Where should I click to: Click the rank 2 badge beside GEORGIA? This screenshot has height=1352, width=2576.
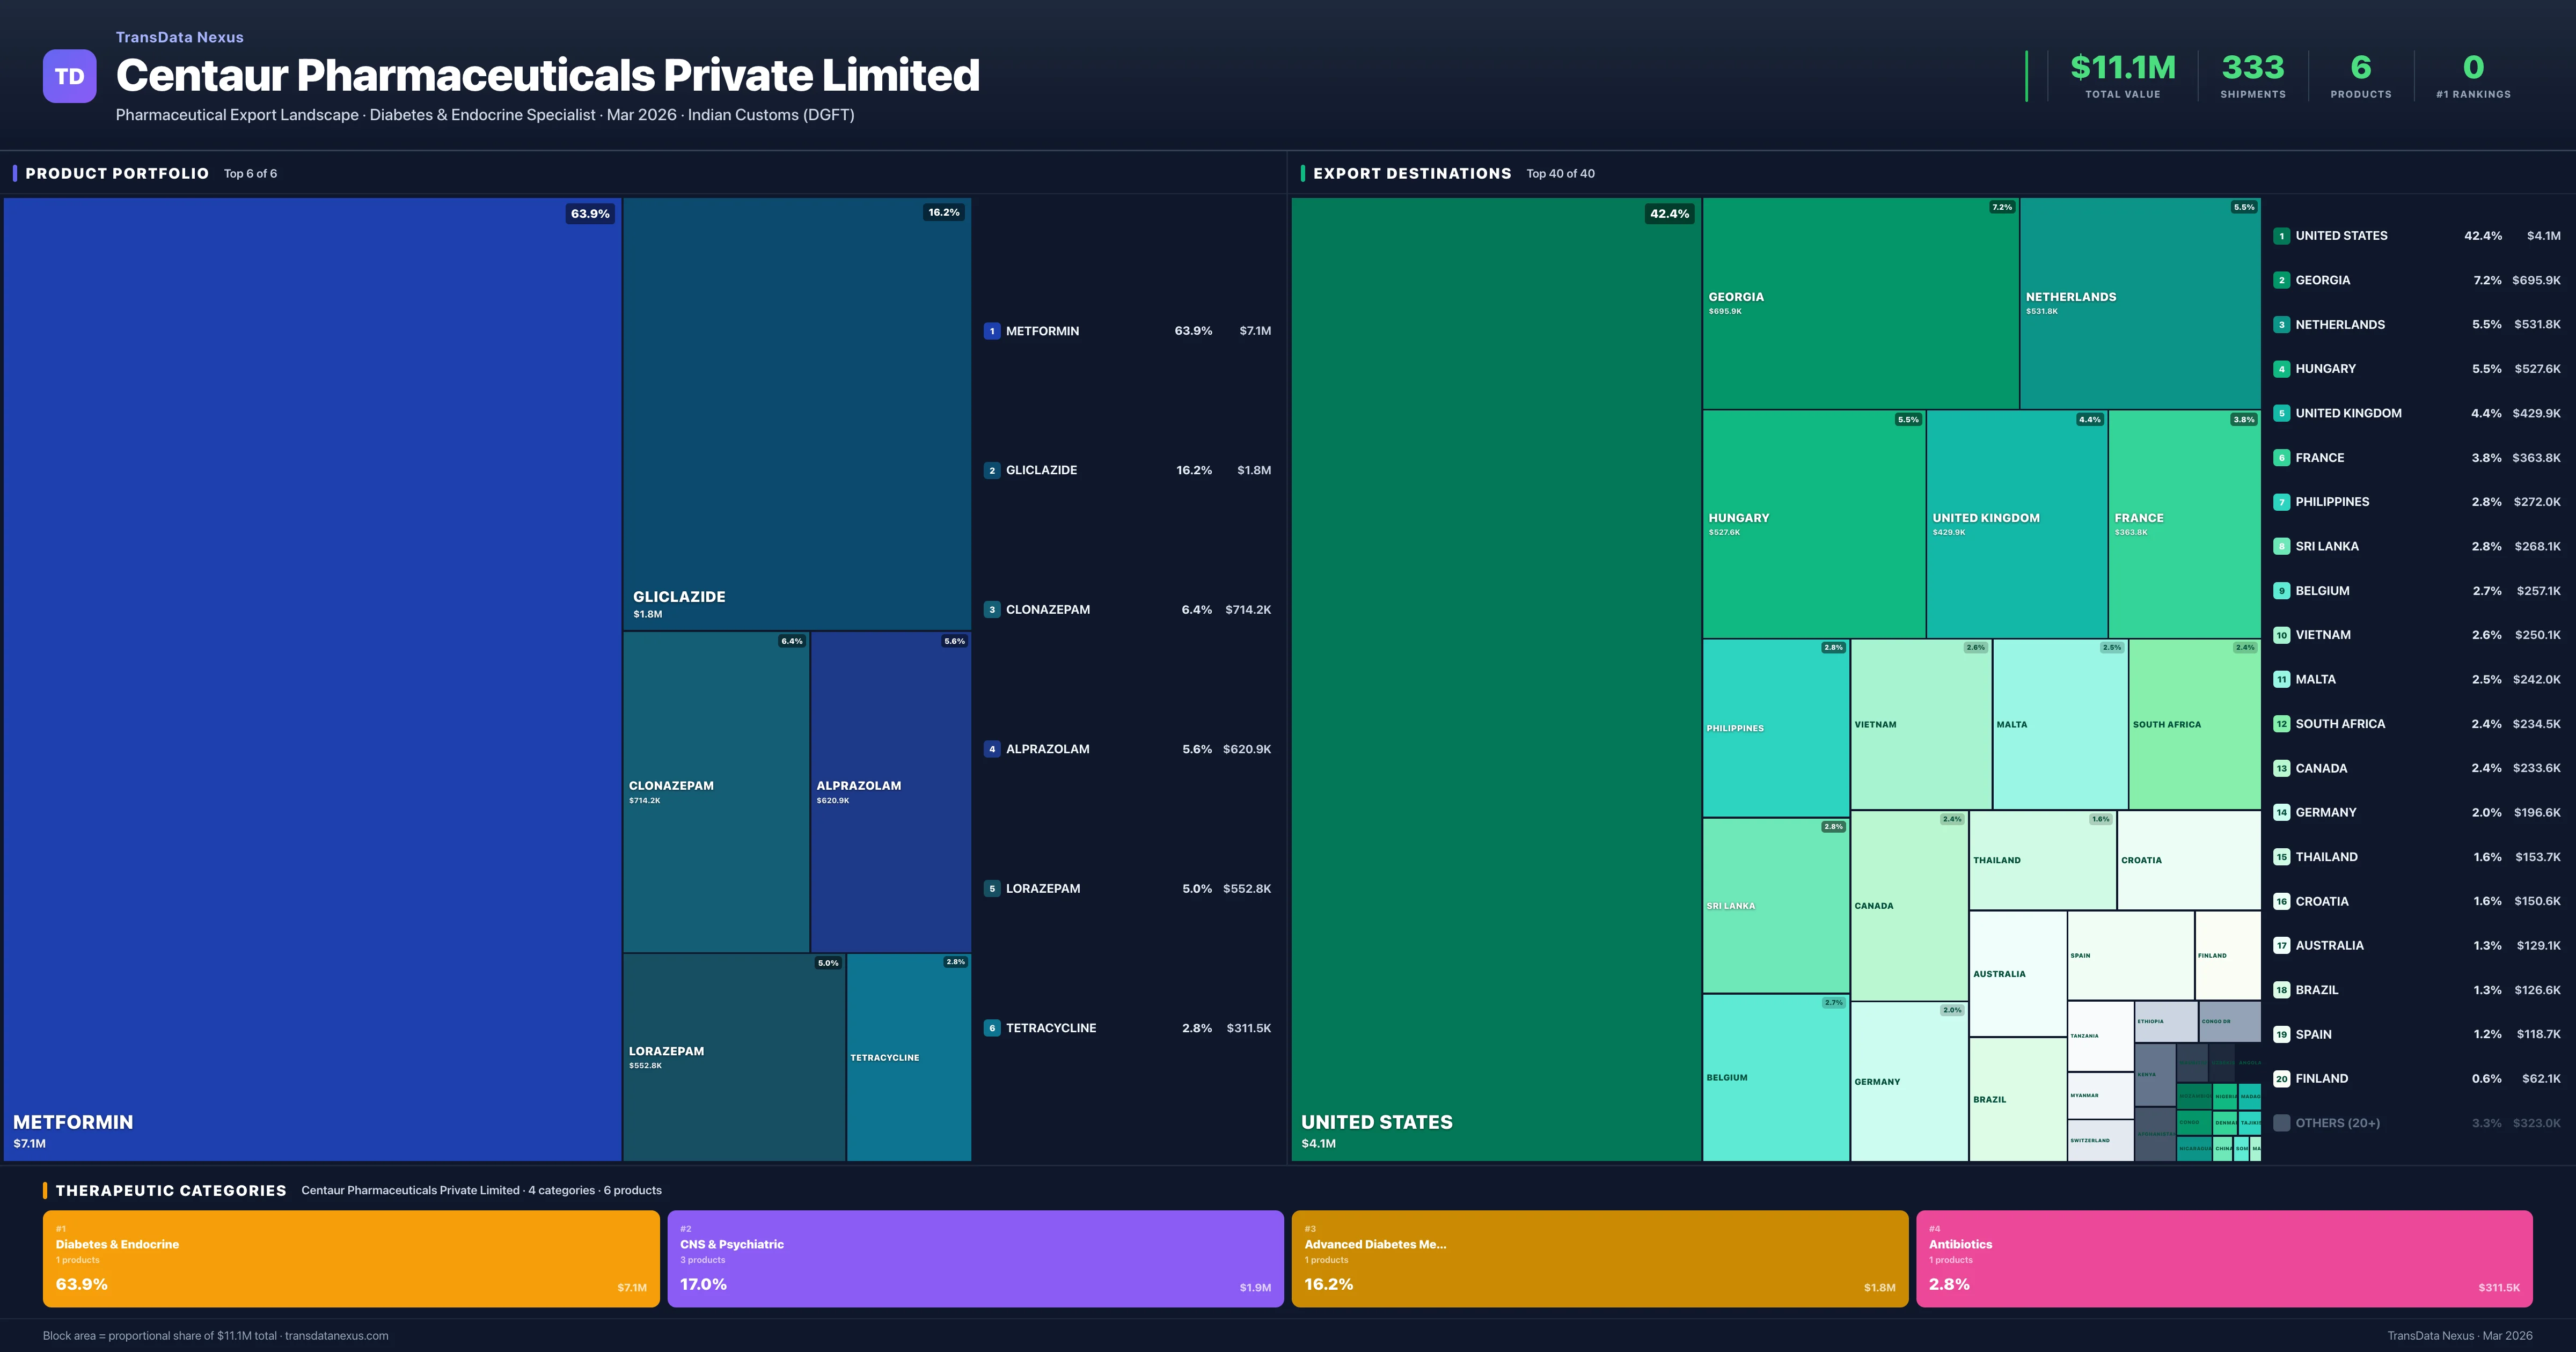(x=2281, y=280)
